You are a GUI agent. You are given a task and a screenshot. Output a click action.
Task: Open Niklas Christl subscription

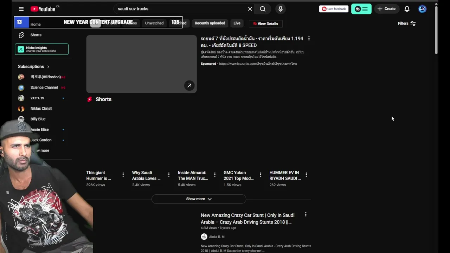(x=41, y=109)
